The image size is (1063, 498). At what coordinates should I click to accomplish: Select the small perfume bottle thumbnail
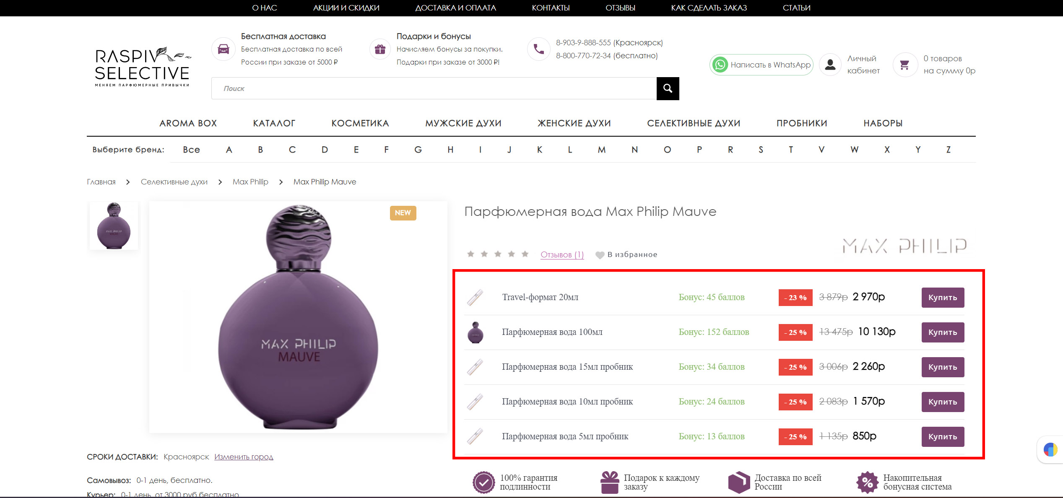click(114, 226)
